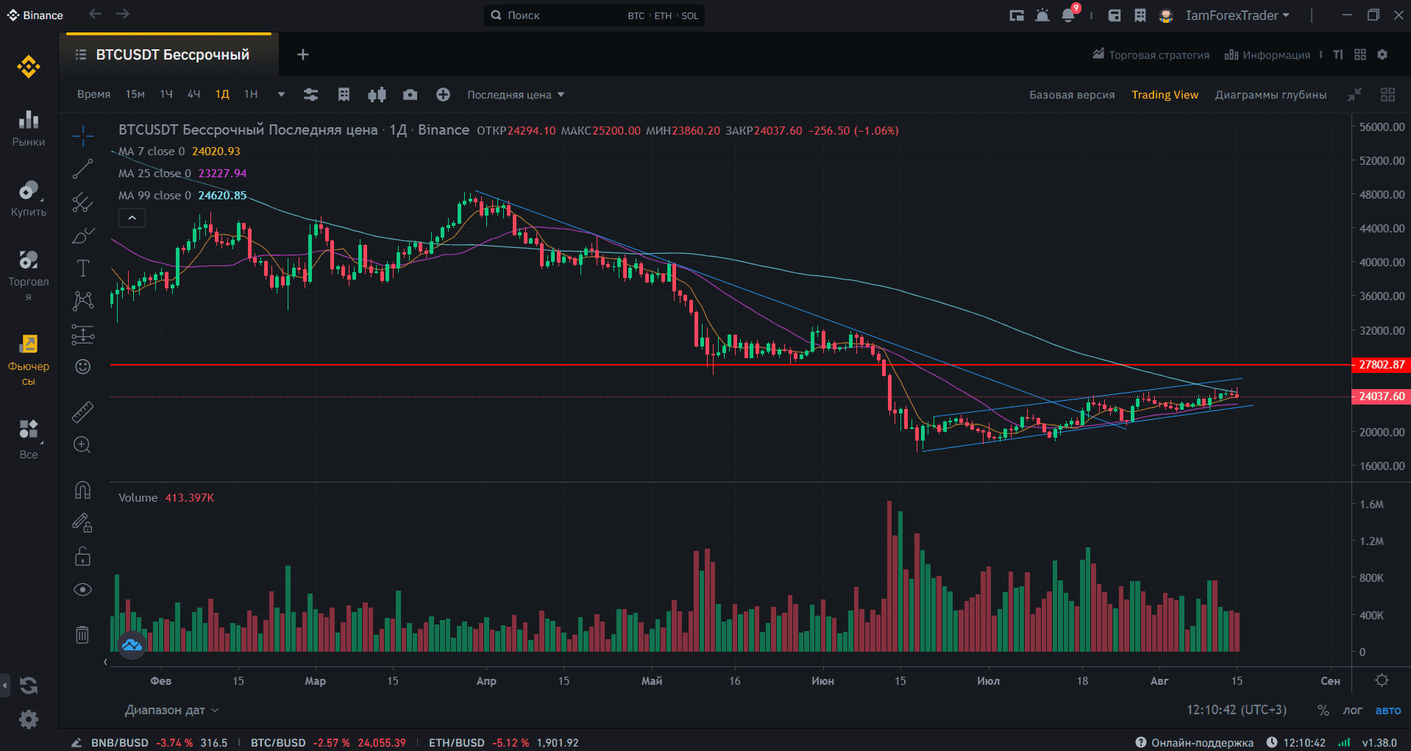Select the 1Н timeframe
Screen dimensions: 1411x751
point(251,95)
